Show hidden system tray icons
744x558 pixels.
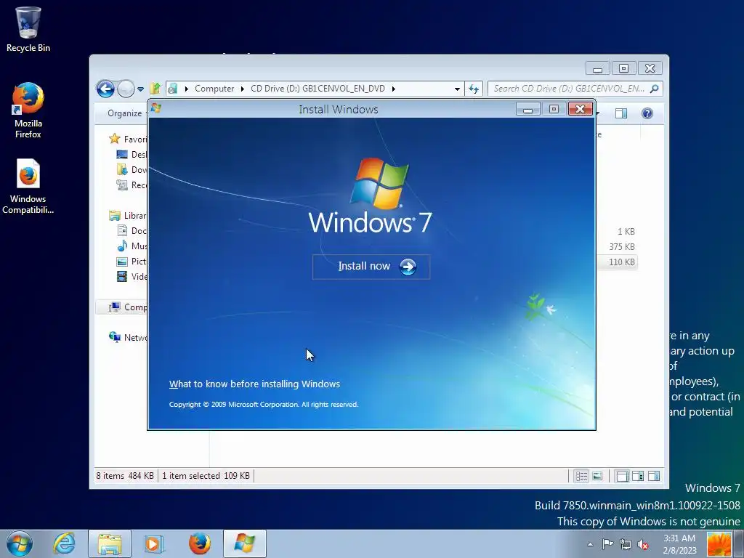590,544
